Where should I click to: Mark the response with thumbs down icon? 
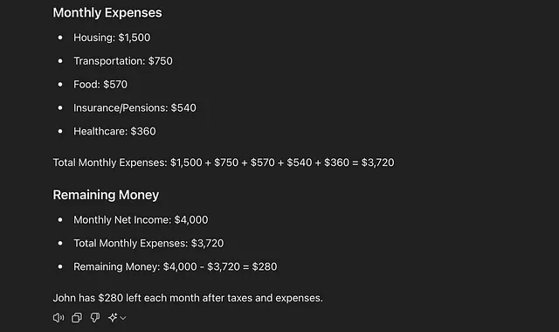[95, 317]
